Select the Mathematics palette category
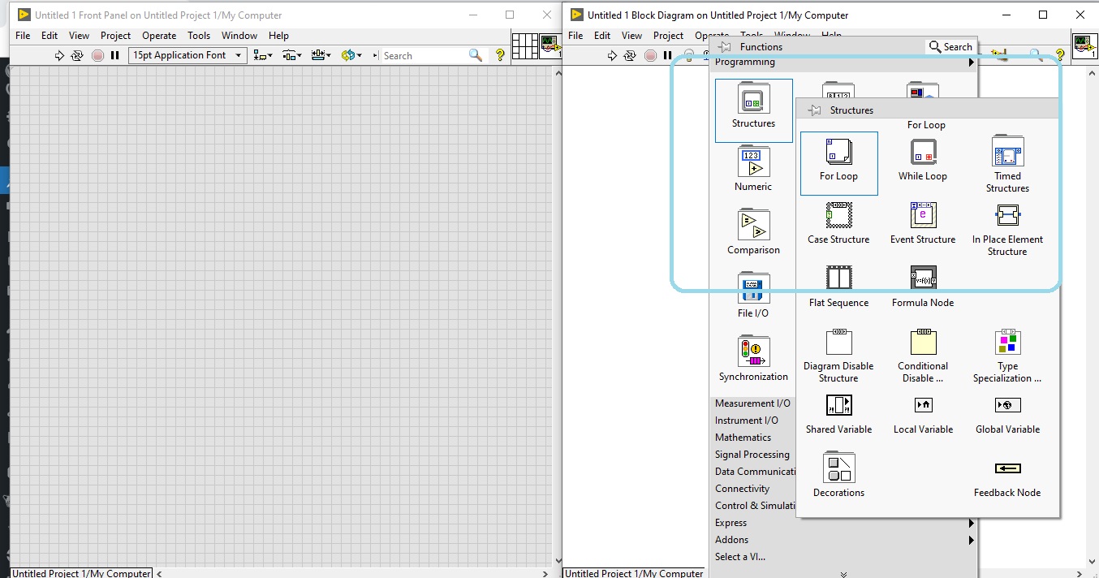 click(x=742, y=438)
